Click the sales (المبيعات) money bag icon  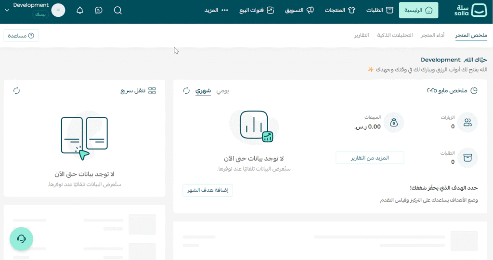tap(394, 123)
